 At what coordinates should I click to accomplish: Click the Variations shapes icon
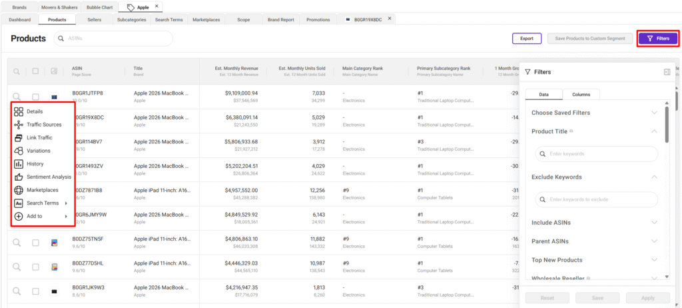pyautogui.click(x=19, y=151)
